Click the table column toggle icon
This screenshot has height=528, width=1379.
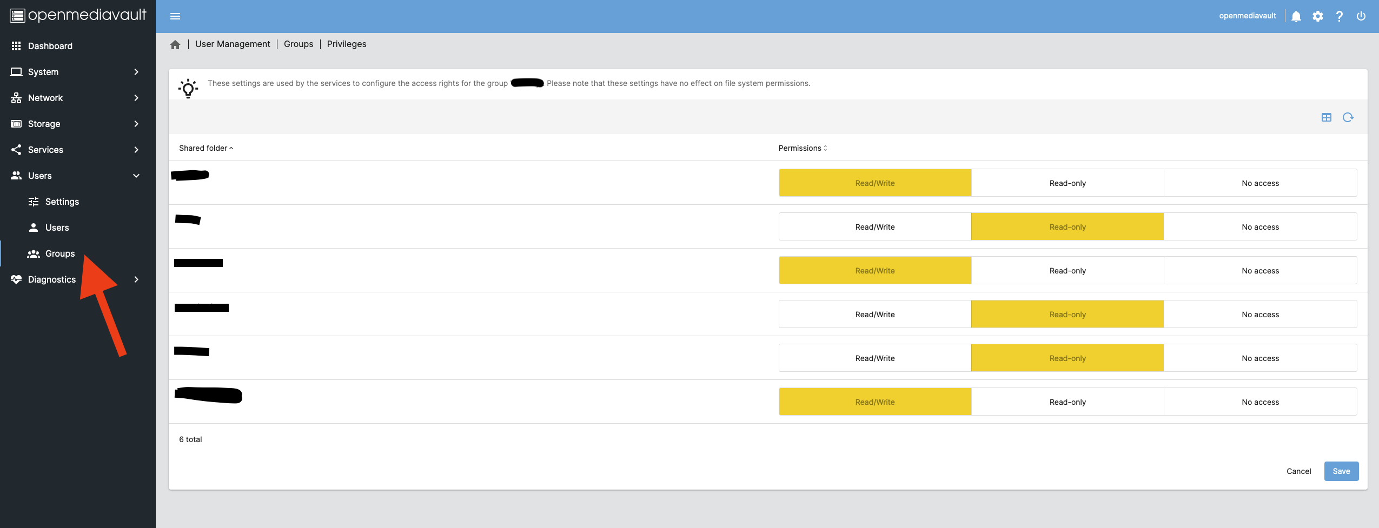coord(1327,117)
